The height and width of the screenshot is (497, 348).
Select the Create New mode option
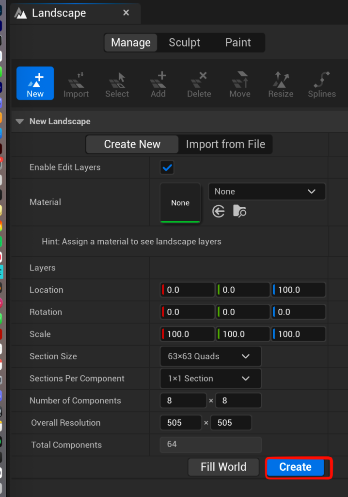[132, 144]
